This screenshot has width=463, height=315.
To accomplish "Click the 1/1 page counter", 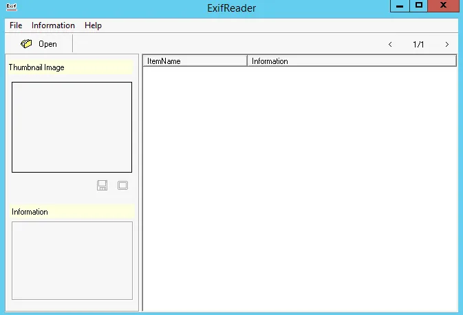I will (418, 45).
